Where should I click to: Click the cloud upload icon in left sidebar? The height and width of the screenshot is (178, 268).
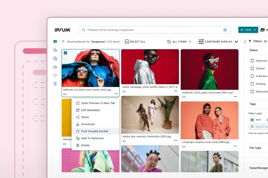point(55,67)
